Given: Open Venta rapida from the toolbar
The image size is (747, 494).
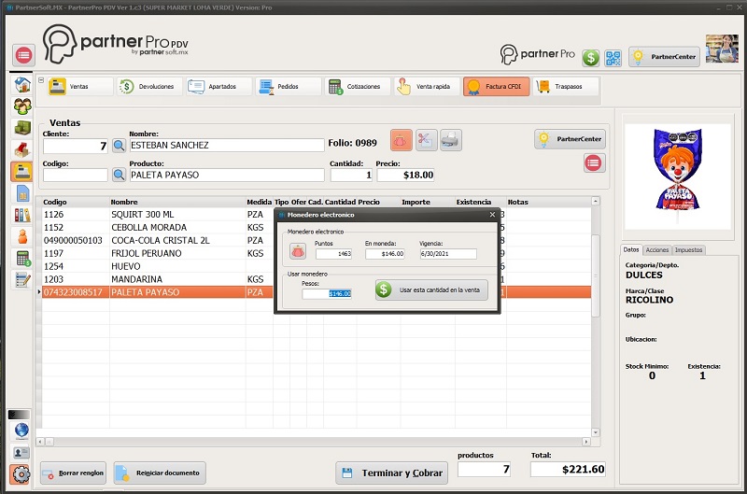Looking at the screenshot, I should (427, 87).
